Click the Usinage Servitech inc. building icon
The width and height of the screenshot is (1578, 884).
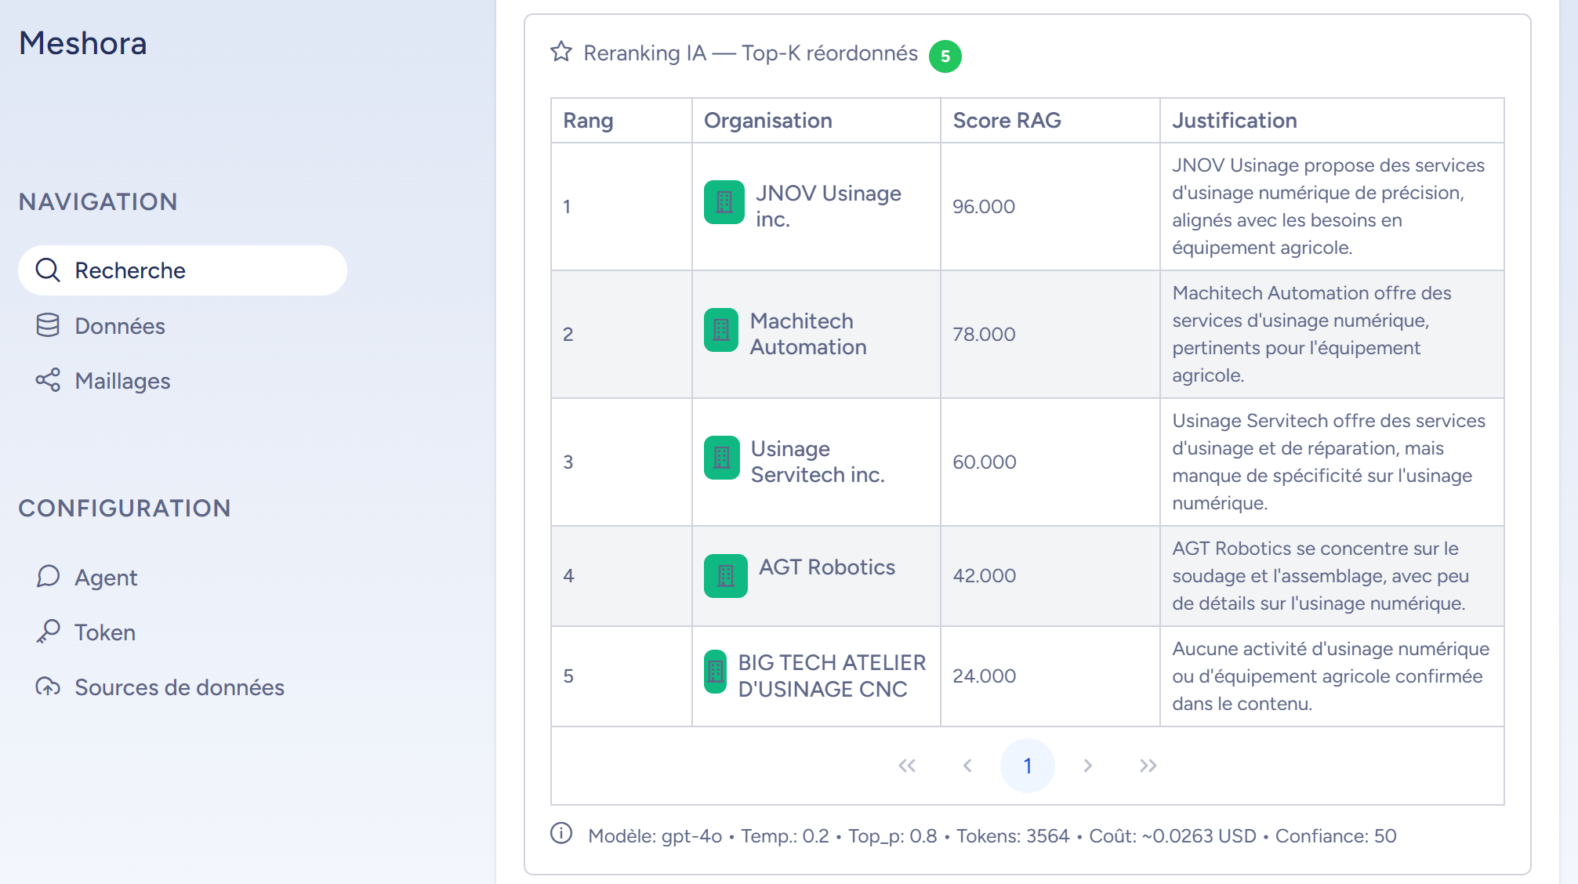(x=722, y=458)
